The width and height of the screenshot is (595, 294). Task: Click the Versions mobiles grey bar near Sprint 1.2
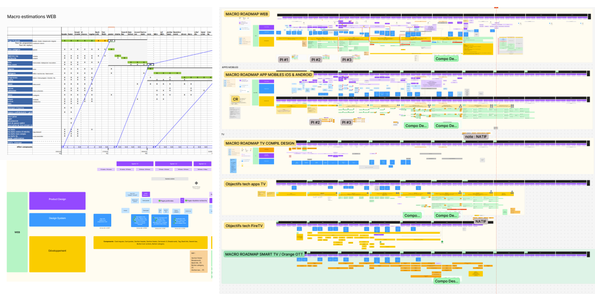(x=170, y=179)
